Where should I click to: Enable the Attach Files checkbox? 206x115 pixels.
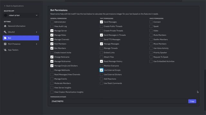click(101, 57)
